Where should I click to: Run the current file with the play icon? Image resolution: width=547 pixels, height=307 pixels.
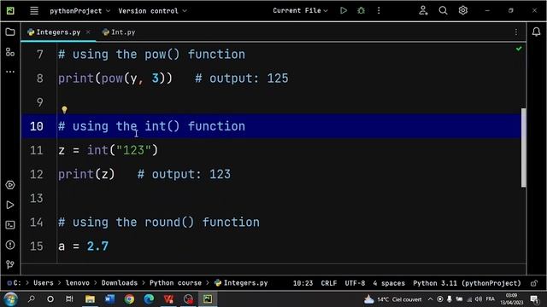pyautogui.click(x=344, y=11)
